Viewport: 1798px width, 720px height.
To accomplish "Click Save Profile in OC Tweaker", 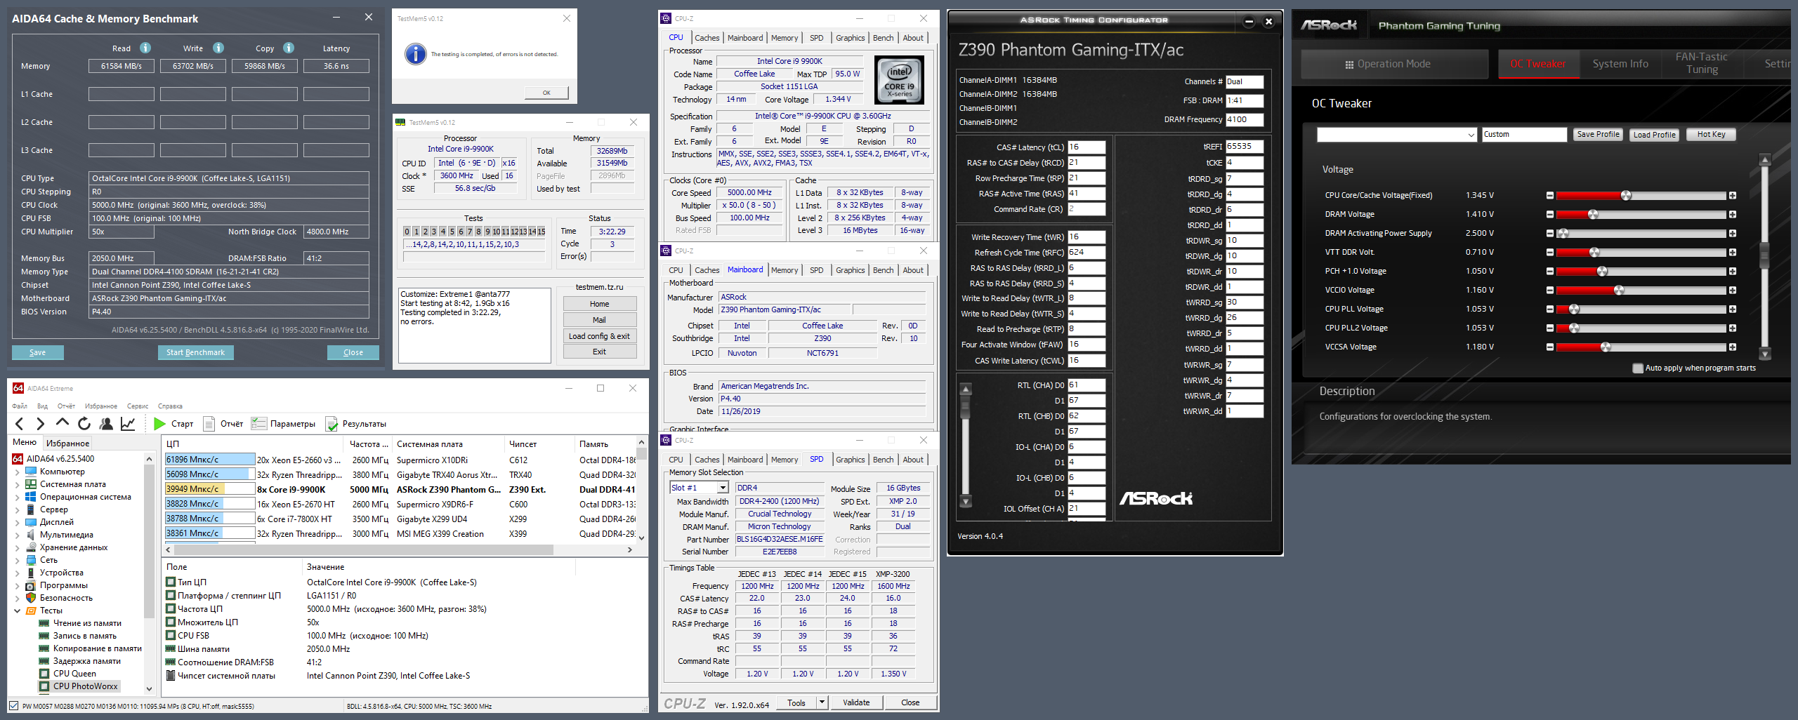I will tap(1598, 134).
